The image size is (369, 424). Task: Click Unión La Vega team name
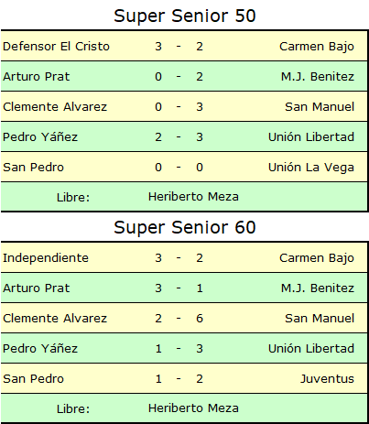click(x=311, y=168)
